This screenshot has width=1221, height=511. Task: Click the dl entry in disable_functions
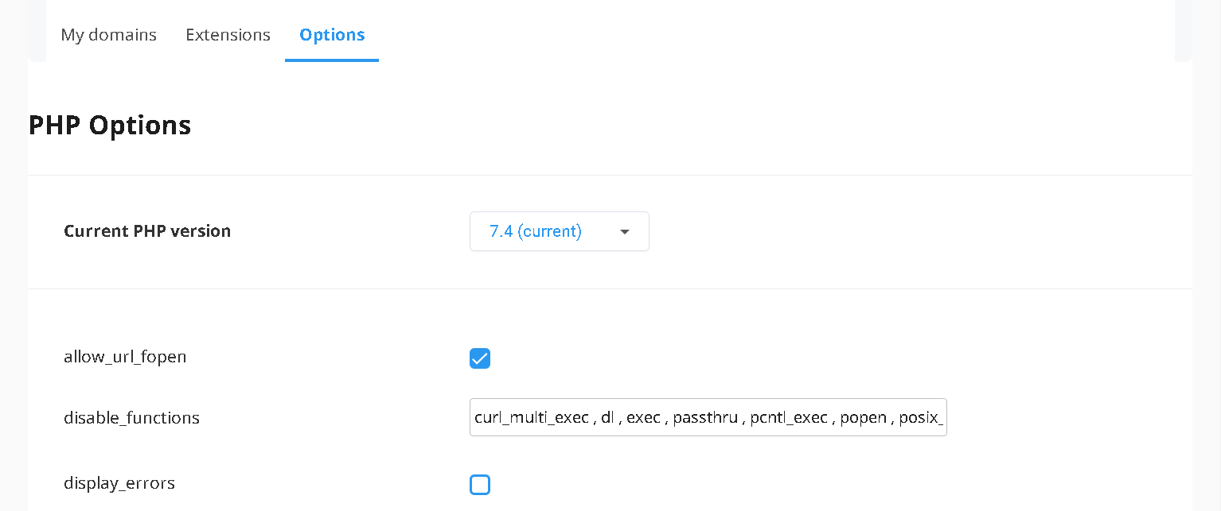coord(607,418)
